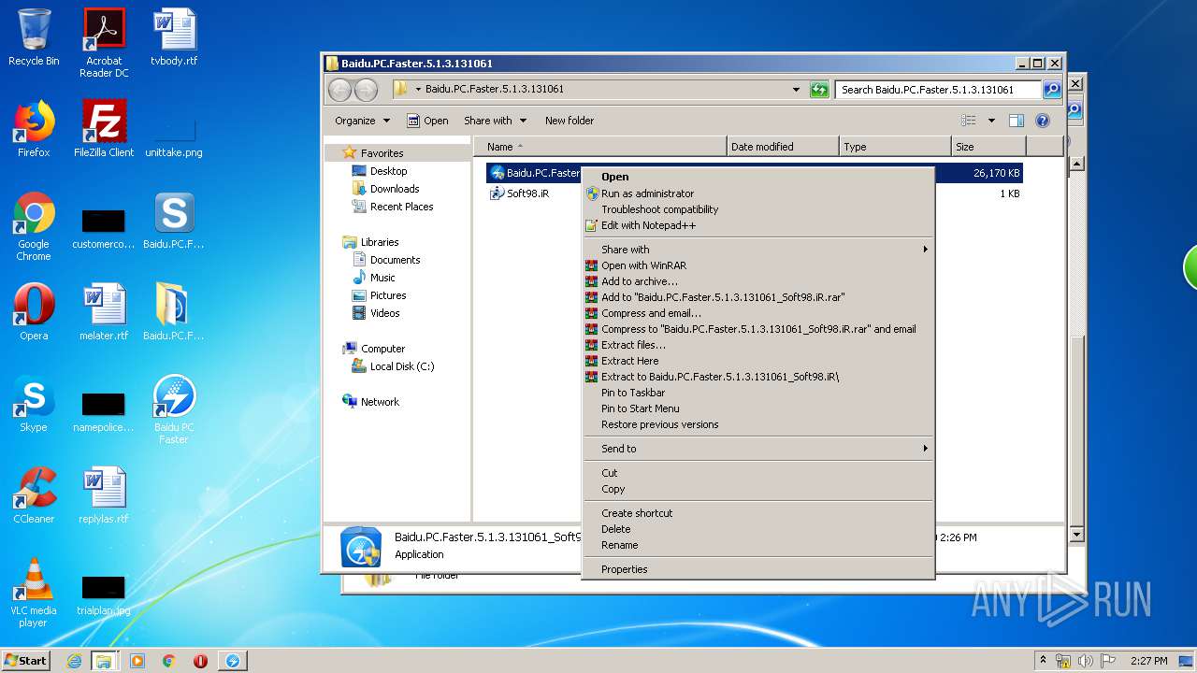Click the Start button

pos(25,661)
